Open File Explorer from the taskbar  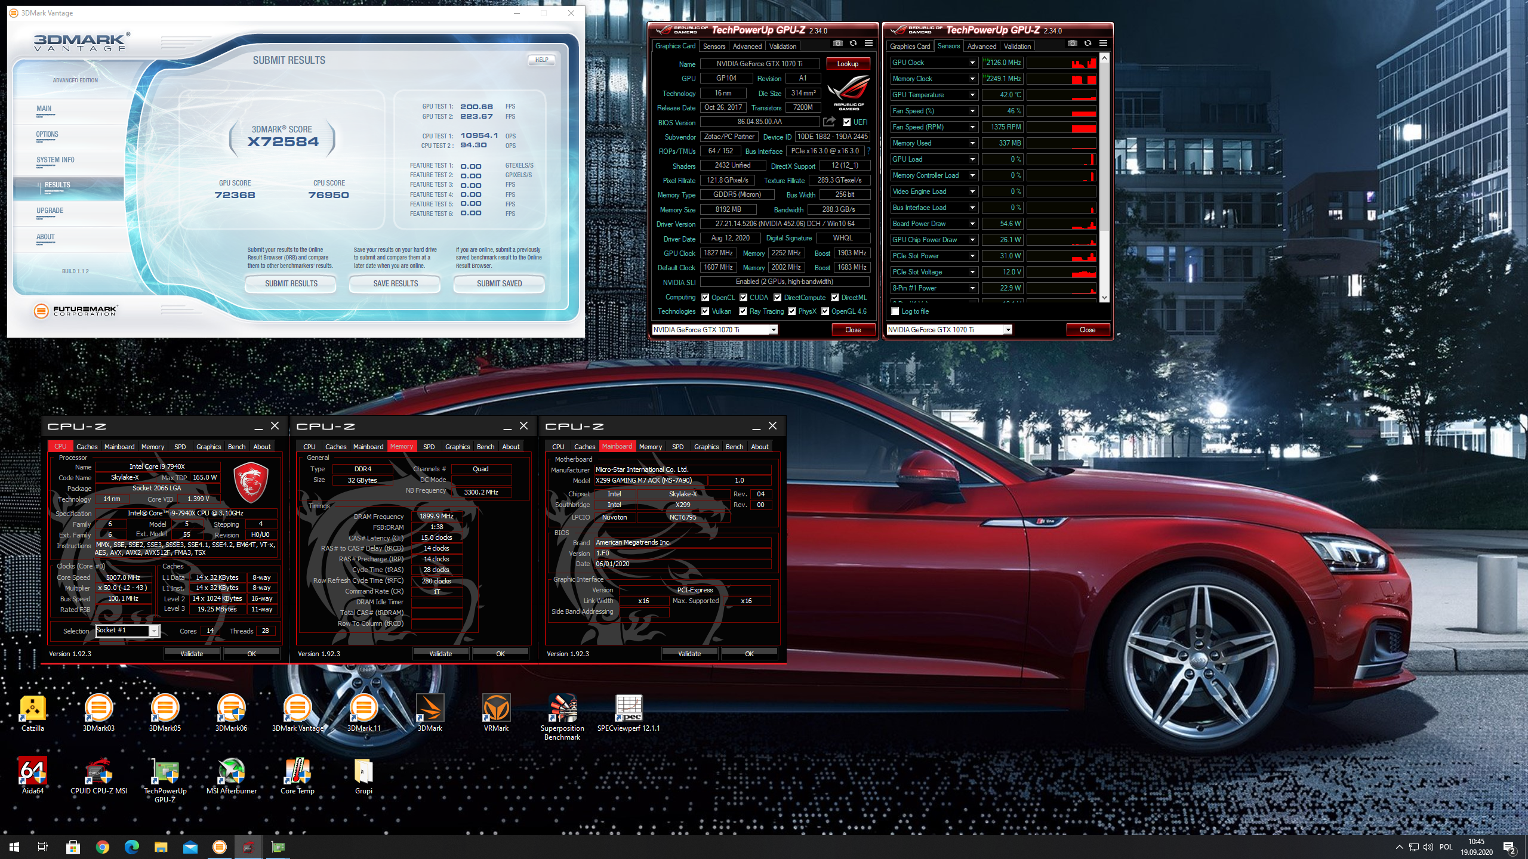(161, 847)
